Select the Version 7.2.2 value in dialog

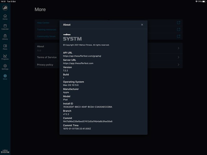pyautogui.click(x=65, y=70)
